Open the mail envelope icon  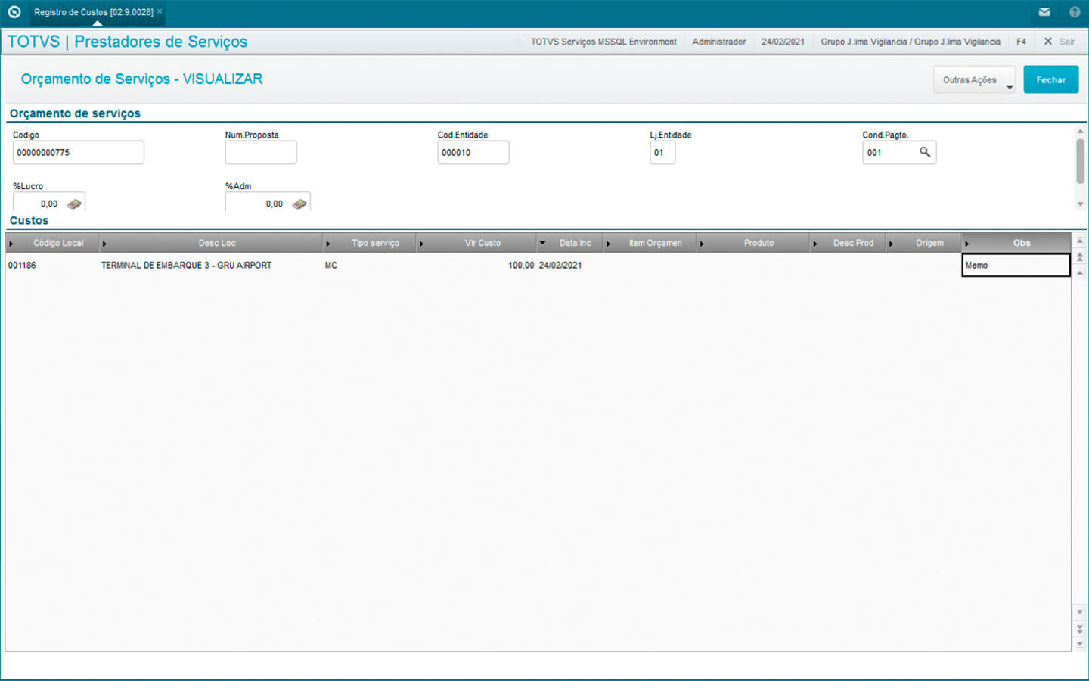[x=1044, y=12]
